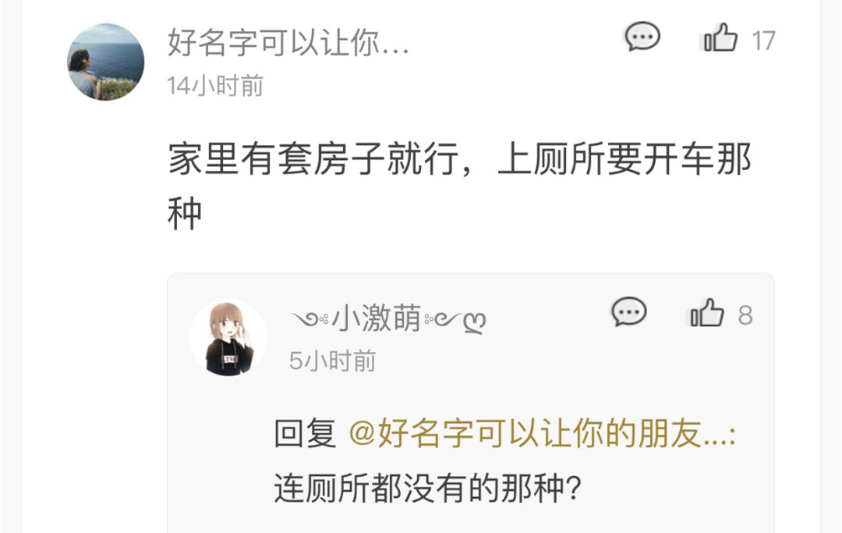Click the 14小时前 timestamp
This screenshot has height=533, width=842.
click(215, 86)
